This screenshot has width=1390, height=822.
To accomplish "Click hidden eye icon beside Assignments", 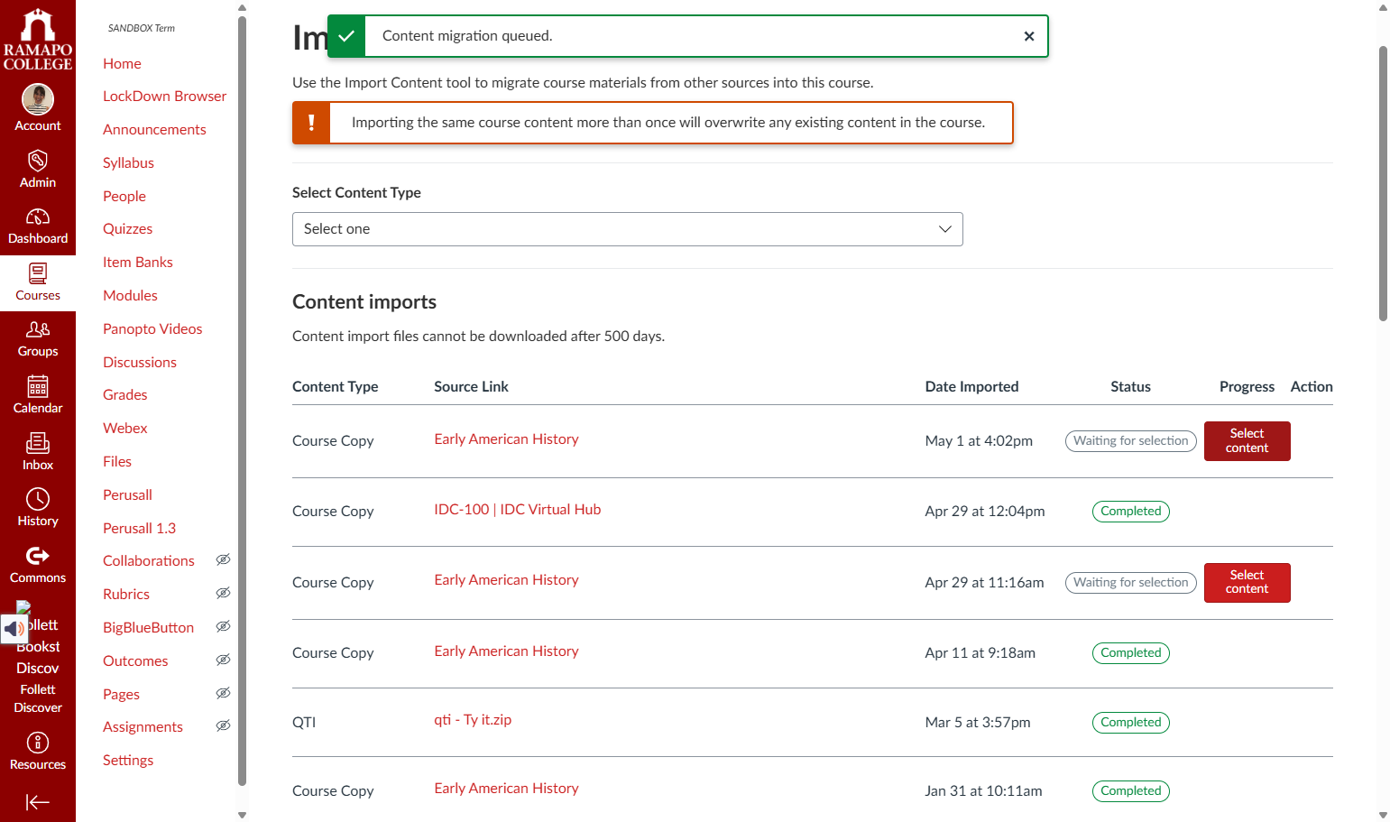I will click(x=223, y=726).
